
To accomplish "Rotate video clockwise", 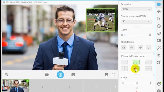I will (131, 48).
